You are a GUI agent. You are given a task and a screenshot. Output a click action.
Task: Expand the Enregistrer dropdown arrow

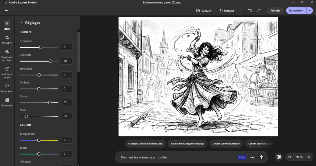(310, 10)
